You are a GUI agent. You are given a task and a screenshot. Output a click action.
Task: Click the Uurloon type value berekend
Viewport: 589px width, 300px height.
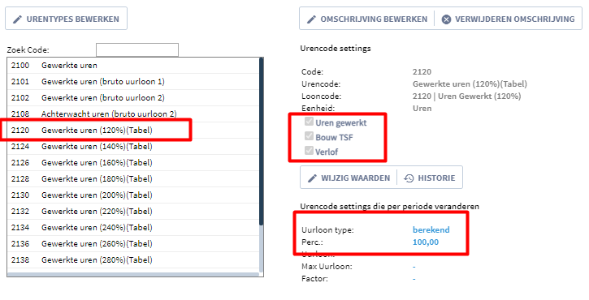[x=431, y=229]
